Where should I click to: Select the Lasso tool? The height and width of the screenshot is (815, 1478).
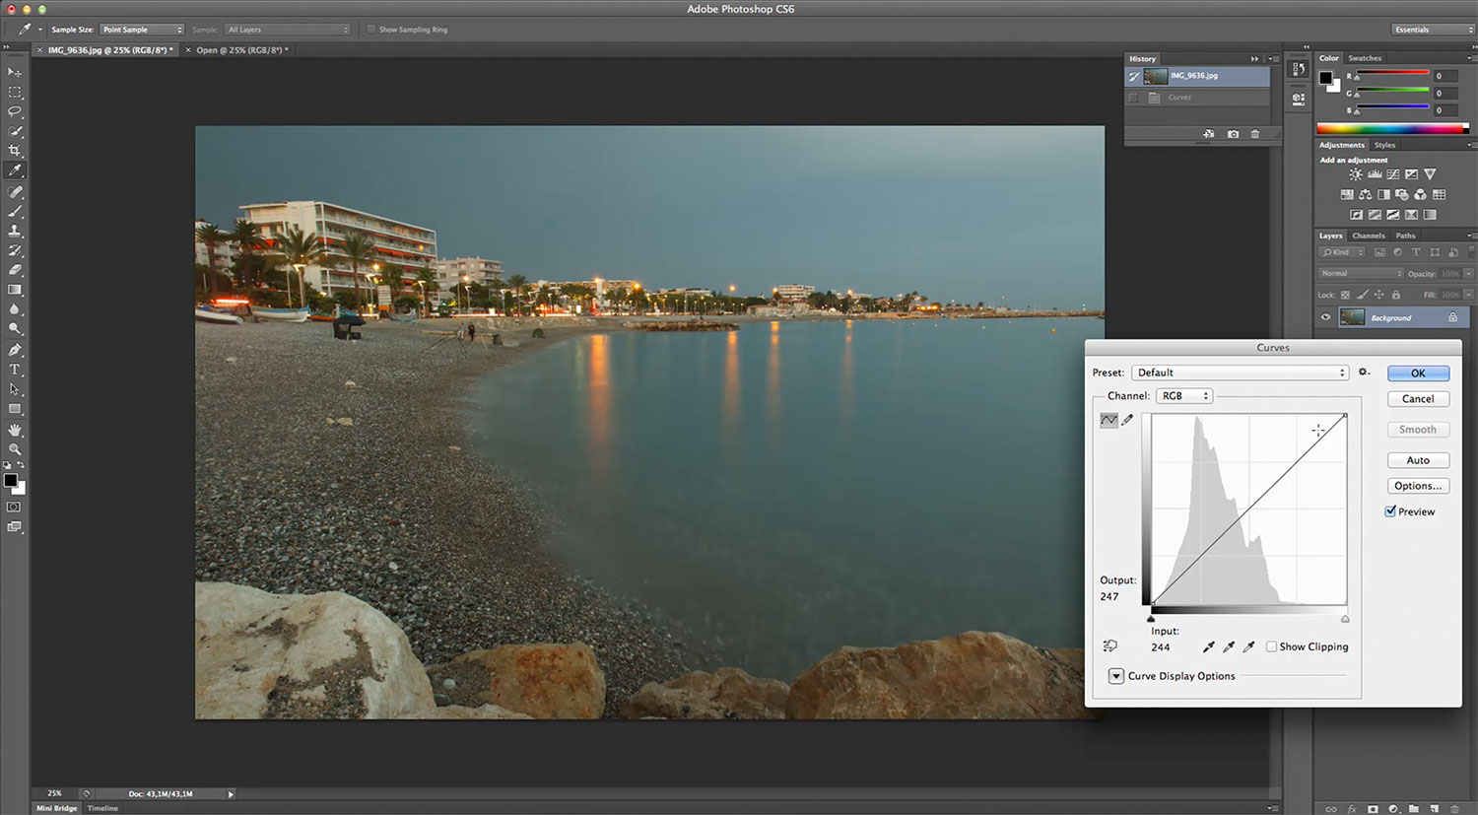point(15,111)
